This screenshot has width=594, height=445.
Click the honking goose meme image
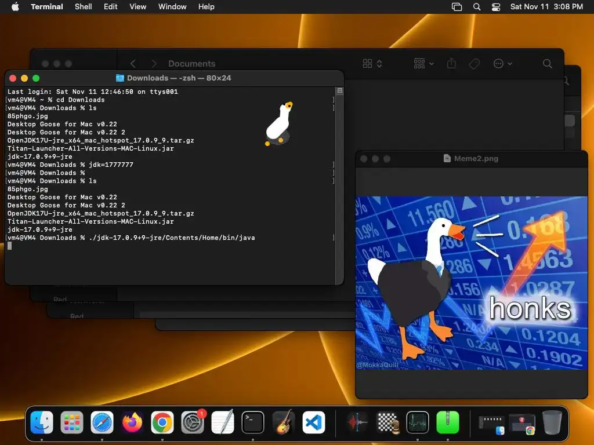[472, 283]
